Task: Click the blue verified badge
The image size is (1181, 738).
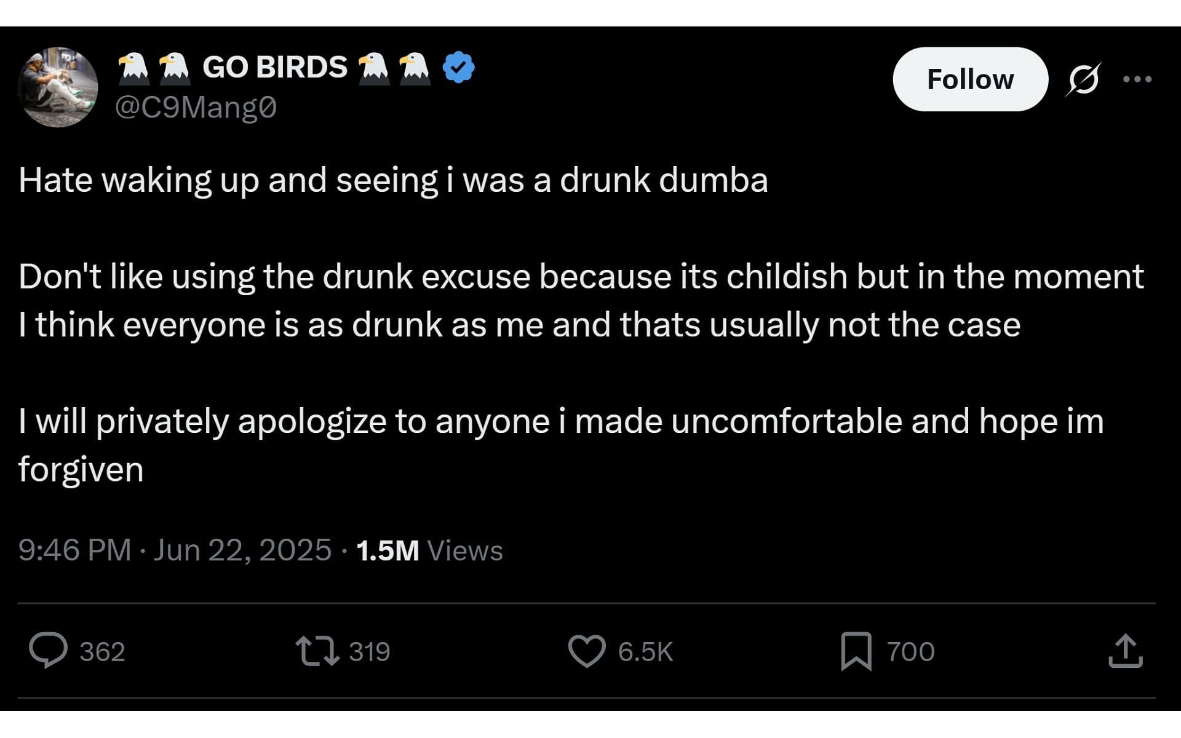Action: pyautogui.click(x=459, y=67)
